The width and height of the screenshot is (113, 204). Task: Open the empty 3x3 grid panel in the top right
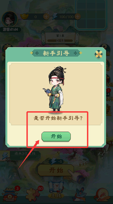click(x=92, y=14)
